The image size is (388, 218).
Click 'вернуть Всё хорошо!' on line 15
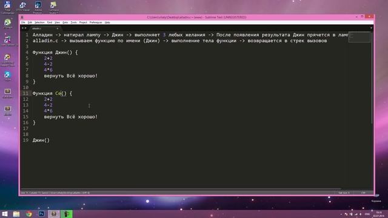pyautogui.click(x=71, y=117)
